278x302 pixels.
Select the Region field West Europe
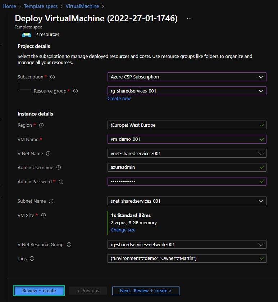coord(187,125)
